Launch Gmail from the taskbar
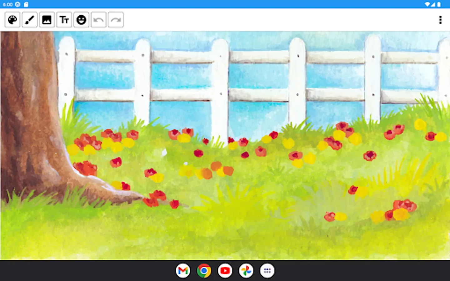 183,271
